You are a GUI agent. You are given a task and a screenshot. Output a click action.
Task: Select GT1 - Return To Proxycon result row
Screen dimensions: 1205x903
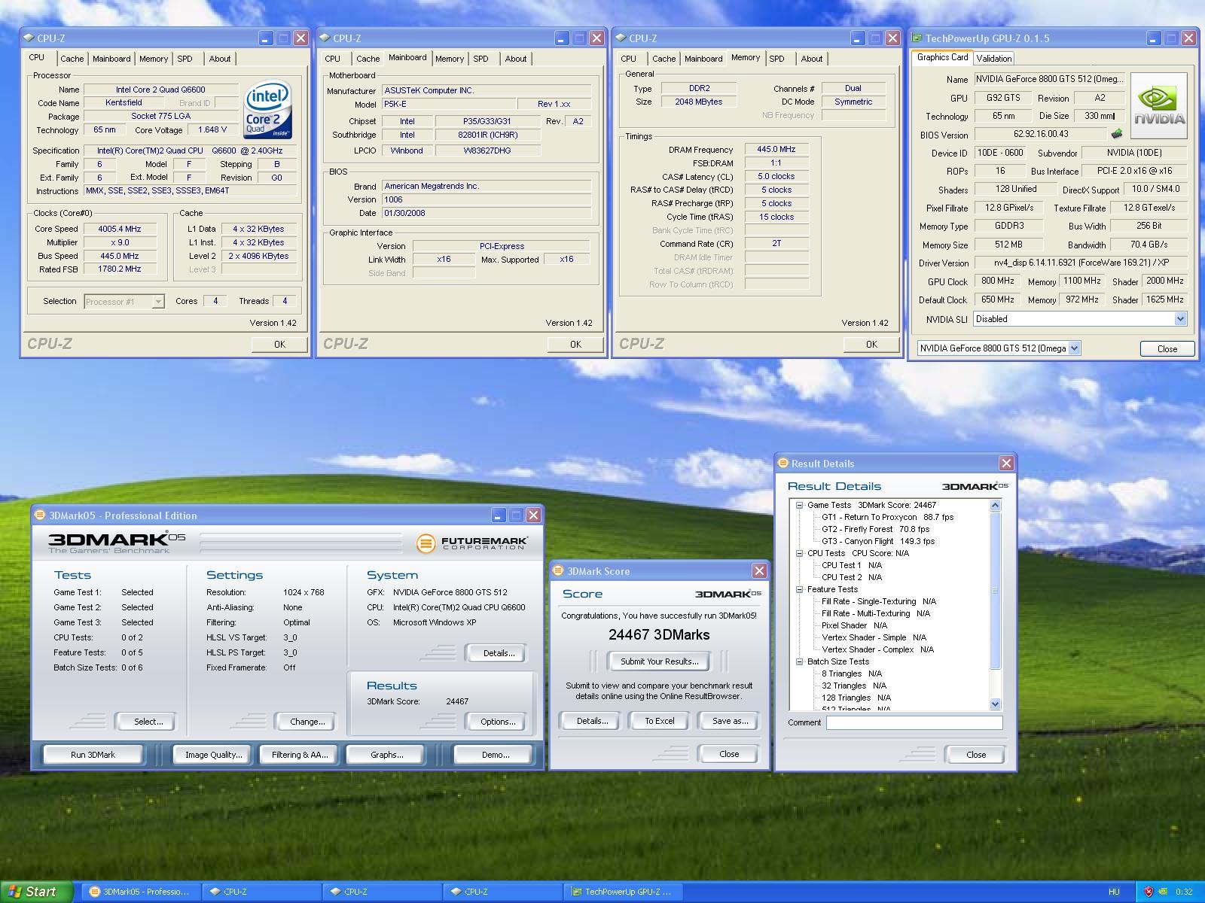[887, 517]
